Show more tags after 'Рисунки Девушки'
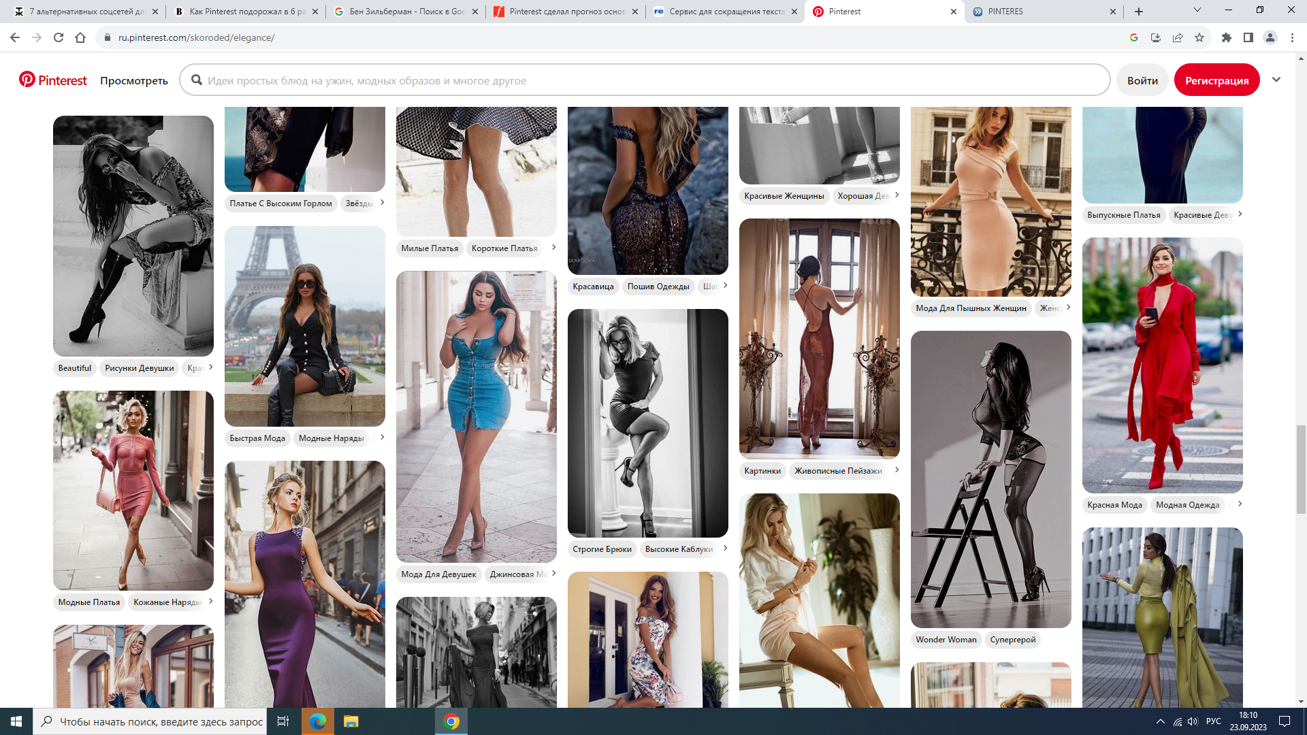Image resolution: width=1307 pixels, height=735 pixels. click(x=210, y=367)
